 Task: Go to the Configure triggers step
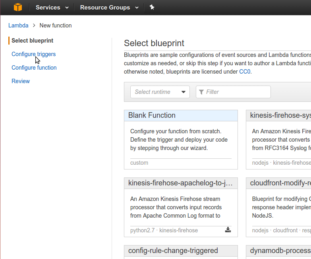click(33, 54)
